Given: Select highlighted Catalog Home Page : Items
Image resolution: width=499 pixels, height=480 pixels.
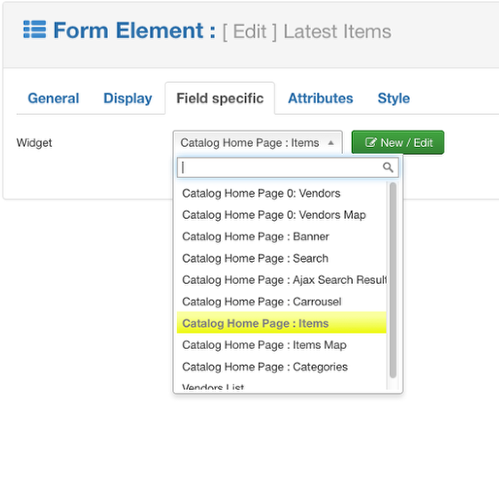Looking at the screenshot, I should coord(282,323).
